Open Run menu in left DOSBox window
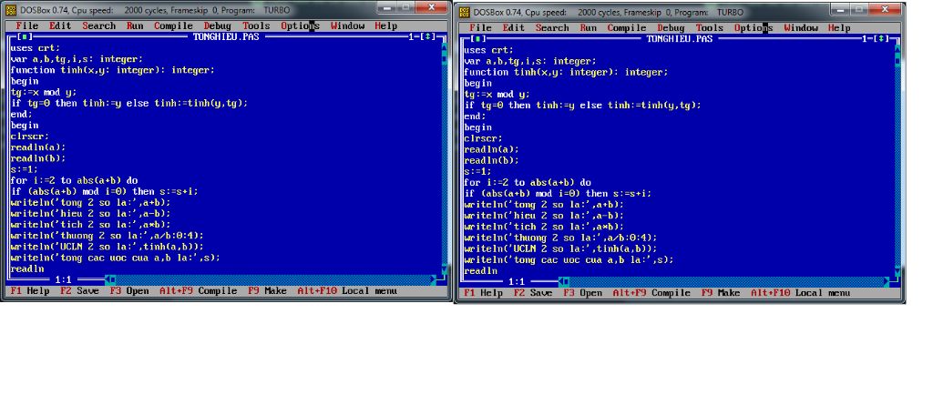 pyautogui.click(x=135, y=25)
